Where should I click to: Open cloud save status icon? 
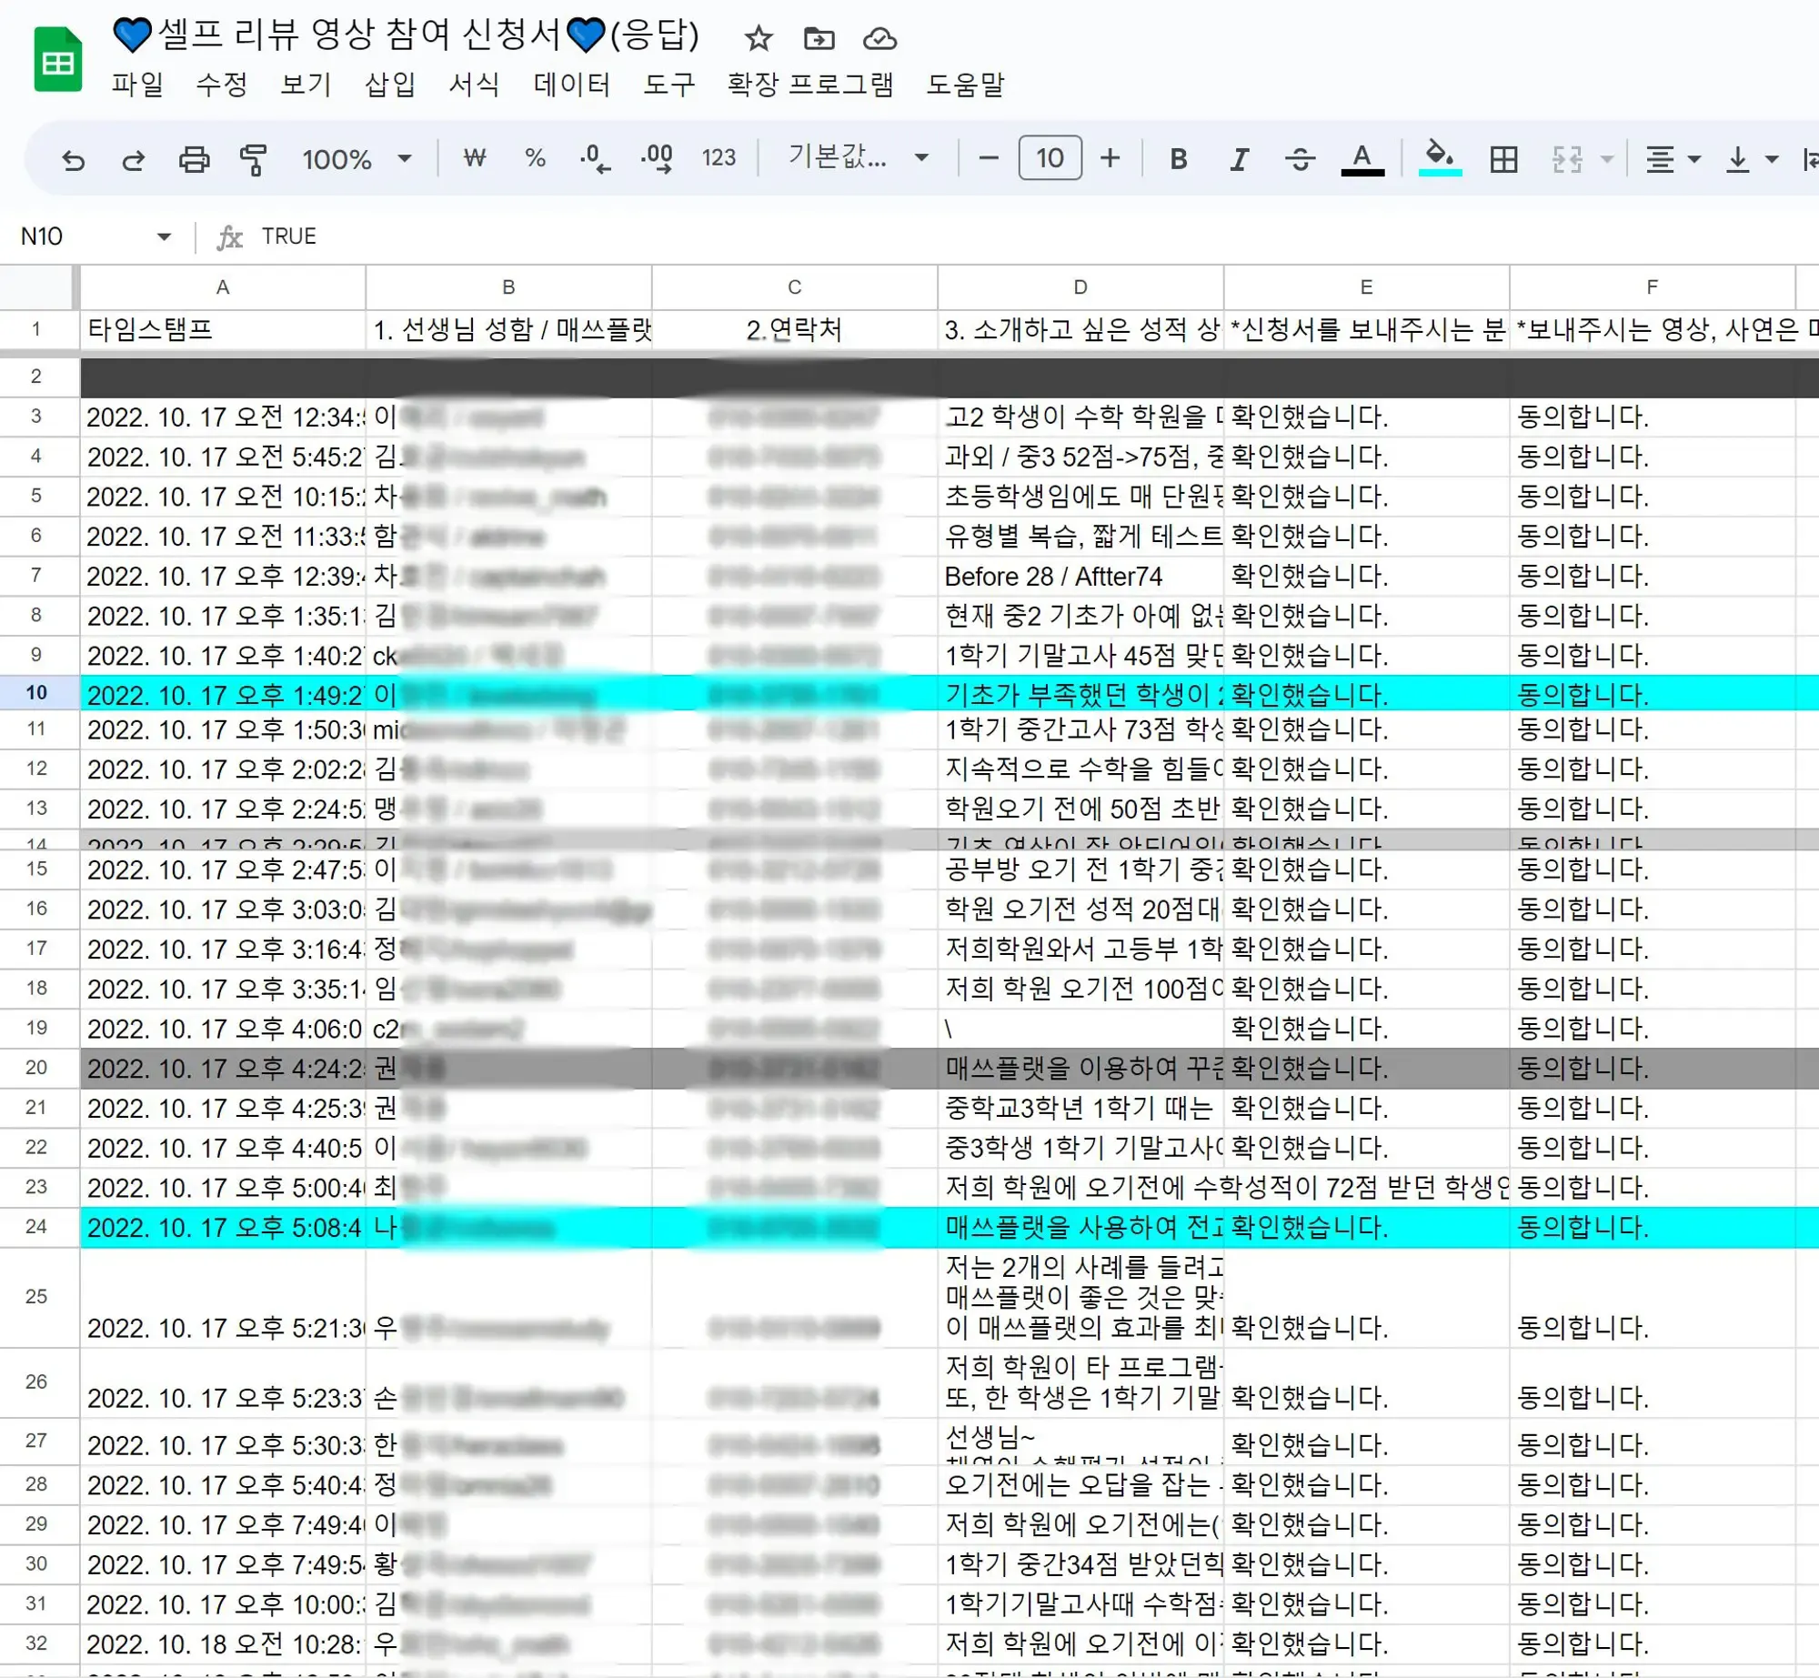(x=879, y=38)
